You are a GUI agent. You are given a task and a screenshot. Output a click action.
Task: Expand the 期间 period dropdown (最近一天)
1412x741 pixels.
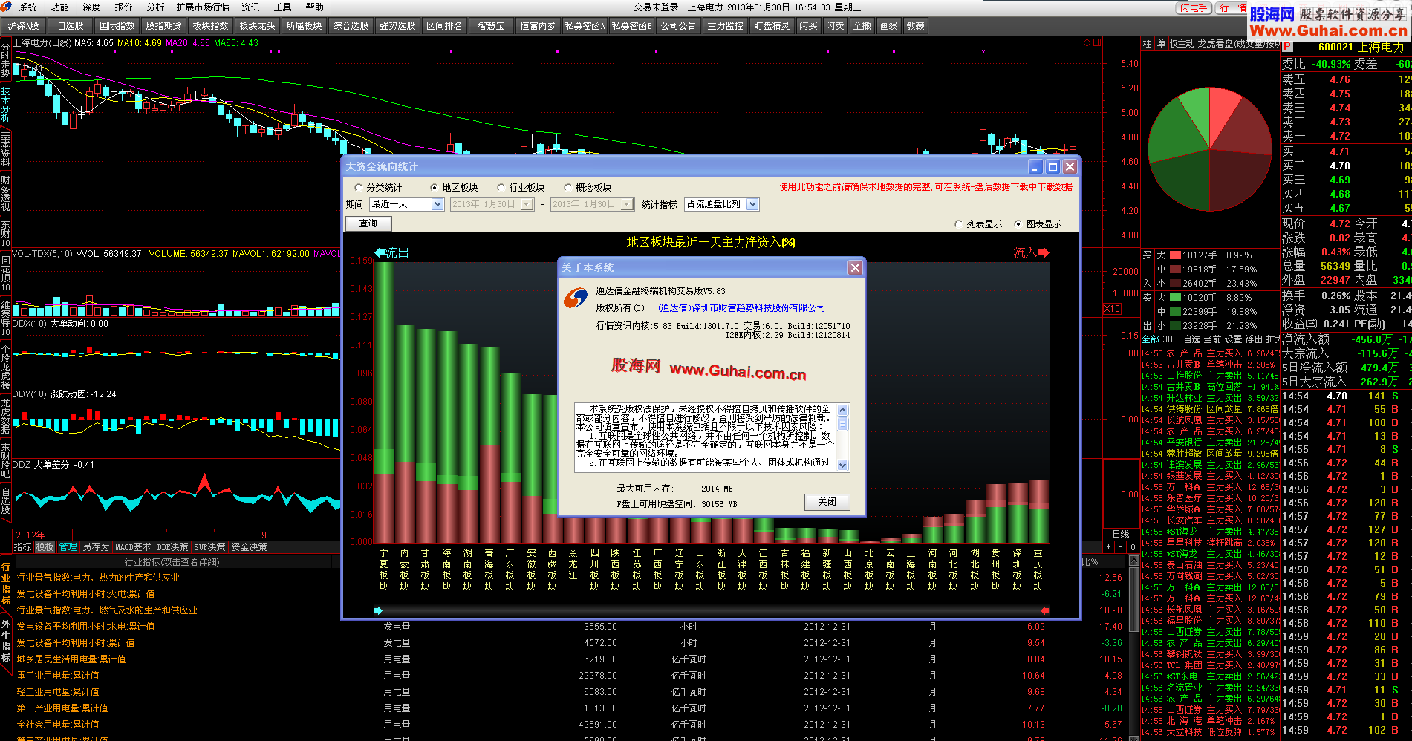click(437, 204)
